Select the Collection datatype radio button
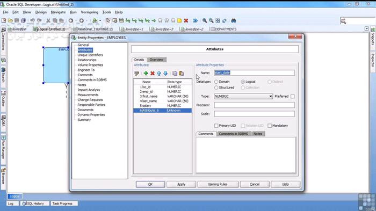 243,88
